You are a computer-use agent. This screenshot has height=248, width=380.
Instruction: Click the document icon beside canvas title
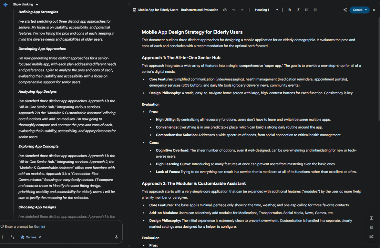[135, 10]
